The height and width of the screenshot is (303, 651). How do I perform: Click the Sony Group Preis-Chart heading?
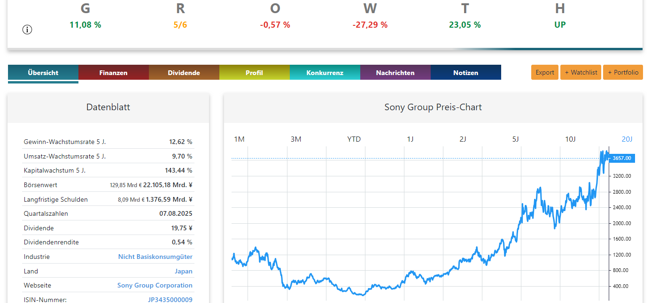(433, 107)
